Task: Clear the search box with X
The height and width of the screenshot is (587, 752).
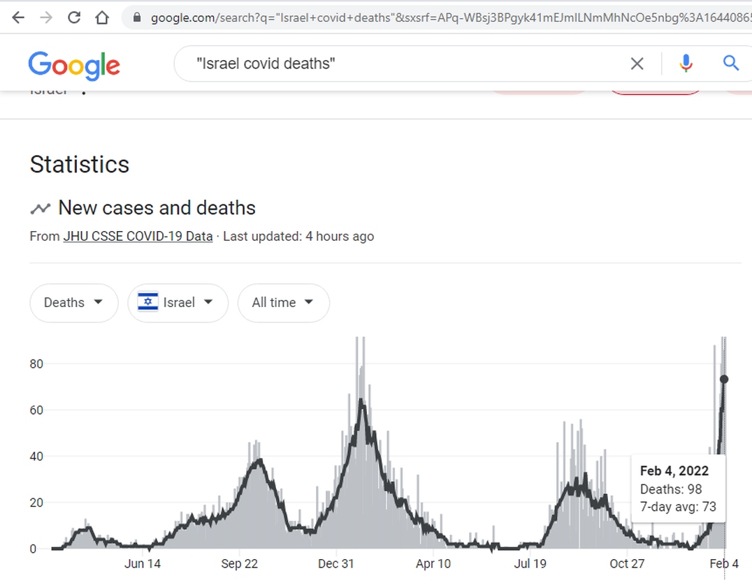Action: pyautogui.click(x=637, y=64)
